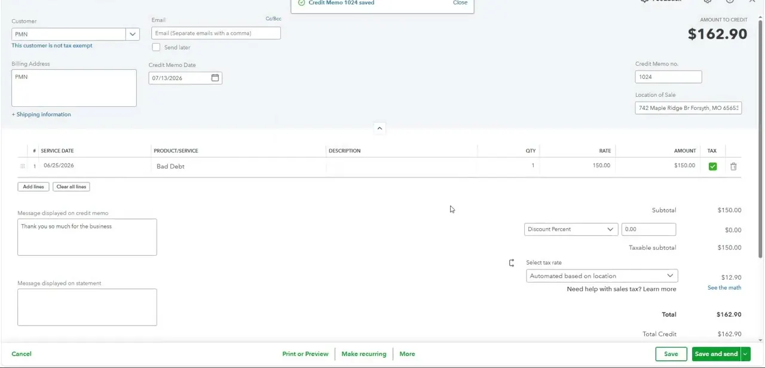Click the Save and send button
Screen dimensions: 765x368
(x=716, y=354)
